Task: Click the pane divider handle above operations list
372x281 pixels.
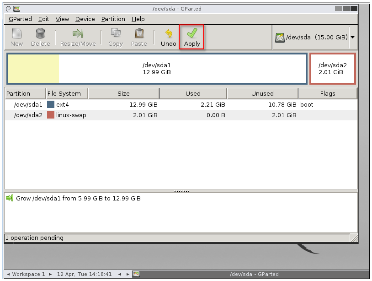Action: pos(182,191)
